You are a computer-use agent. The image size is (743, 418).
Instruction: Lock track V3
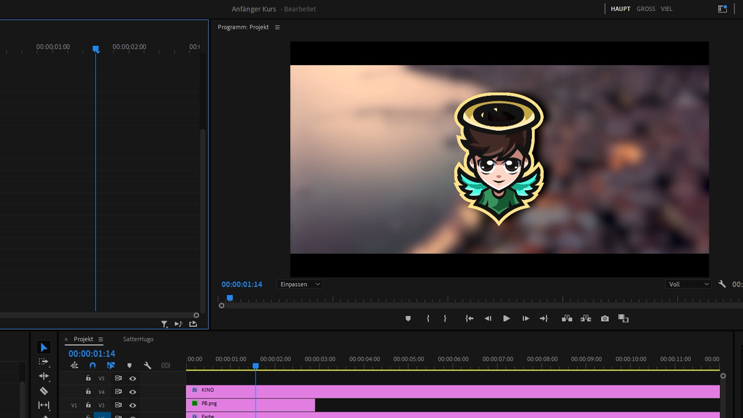pos(88,405)
